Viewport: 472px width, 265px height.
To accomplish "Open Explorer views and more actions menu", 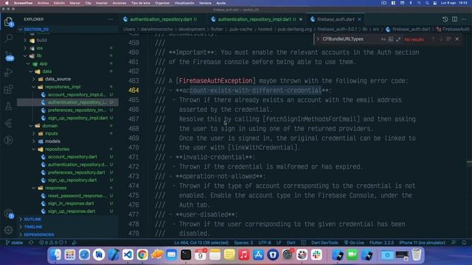I will coord(111,19).
